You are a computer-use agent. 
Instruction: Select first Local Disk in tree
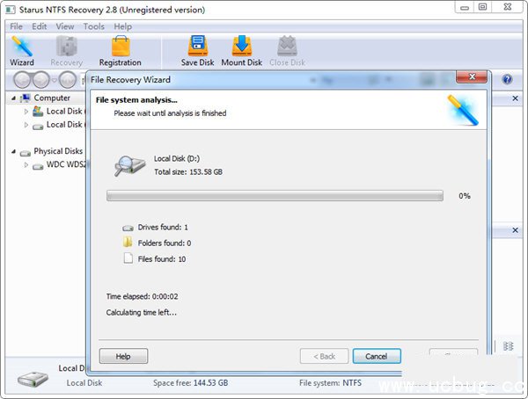66,111
